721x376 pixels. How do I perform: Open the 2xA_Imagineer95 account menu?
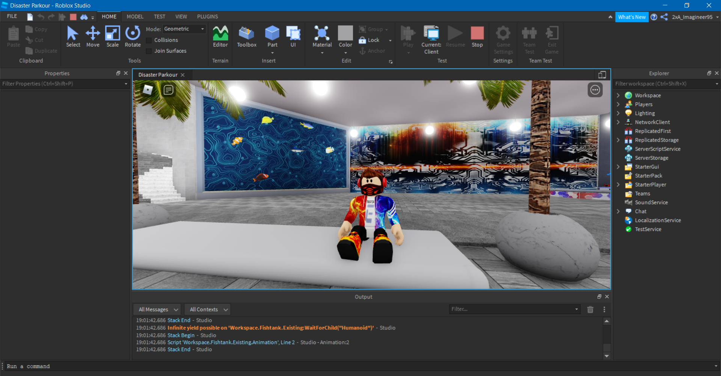tap(695, 17)
